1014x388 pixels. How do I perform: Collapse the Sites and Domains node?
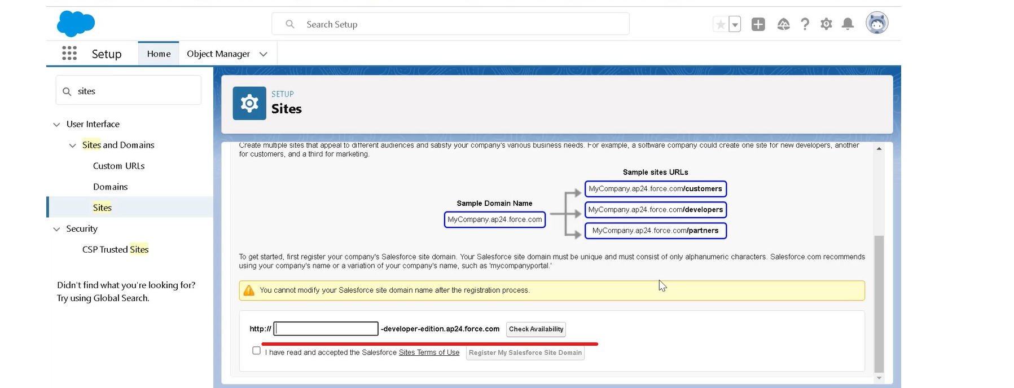(x=72, y=145)
